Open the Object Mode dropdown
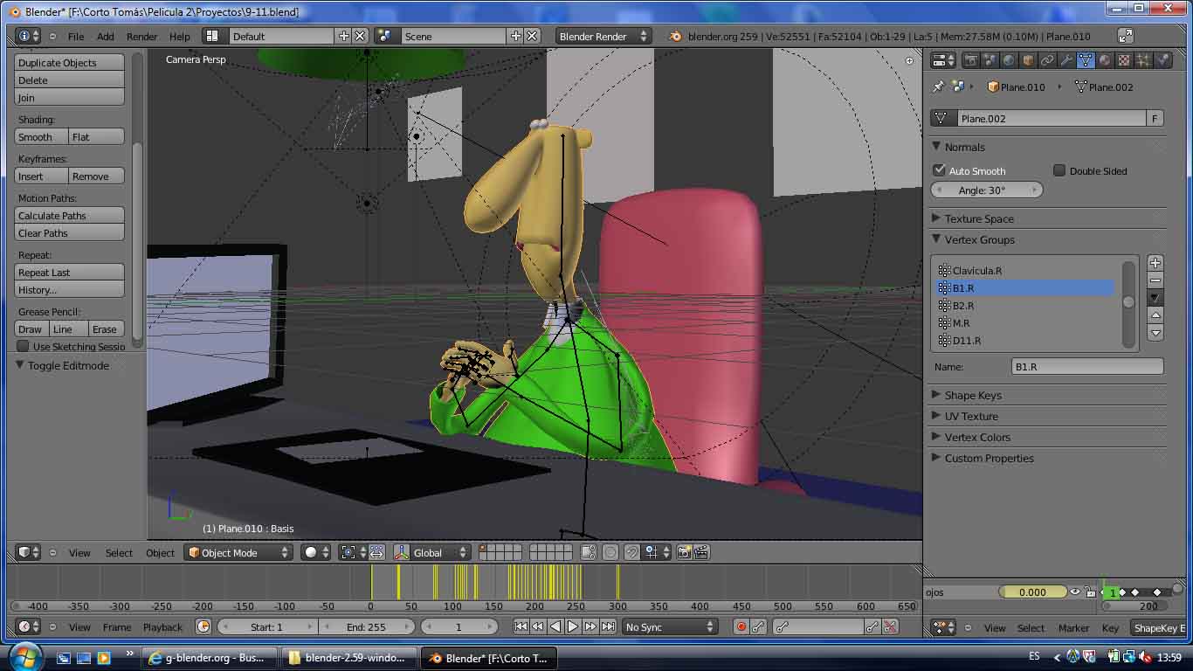The width and height of the screenshot is (1193, 671). [238, 552]
